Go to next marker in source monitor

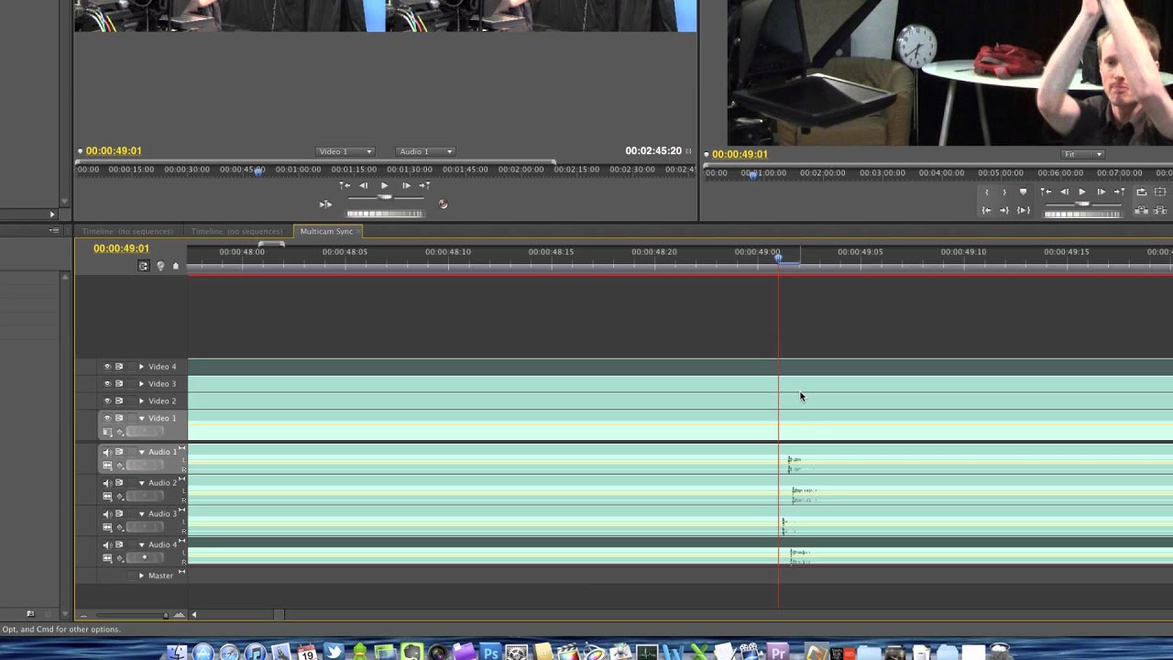pyautogui.click(x=424, y=185)
